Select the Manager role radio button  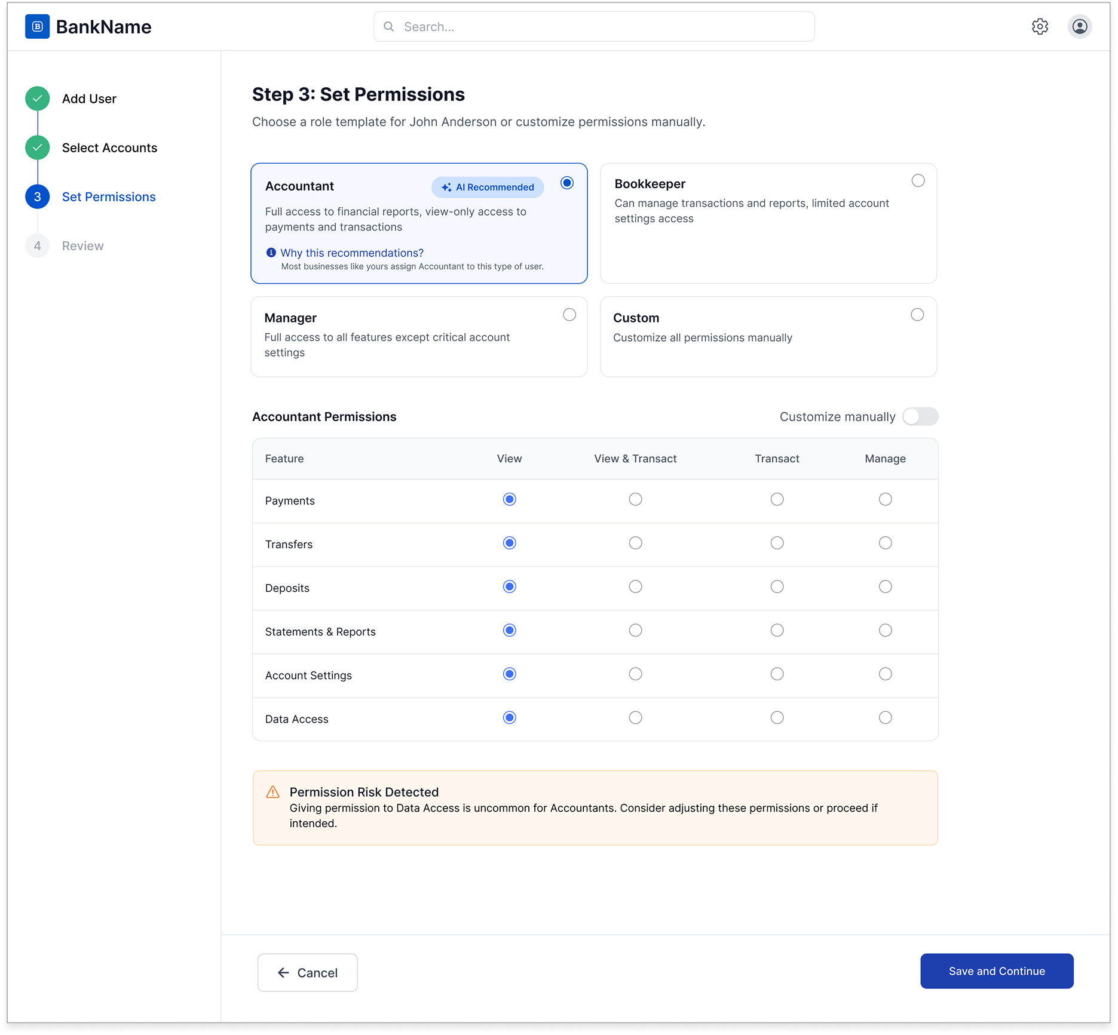click(x=569, y=315)
